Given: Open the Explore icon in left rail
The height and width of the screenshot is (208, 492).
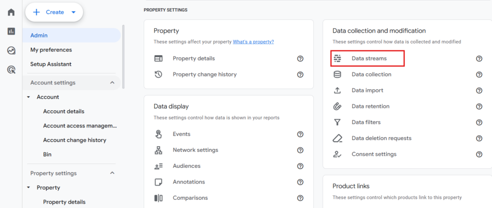Looking at the screenshot, I should [11, 50].
